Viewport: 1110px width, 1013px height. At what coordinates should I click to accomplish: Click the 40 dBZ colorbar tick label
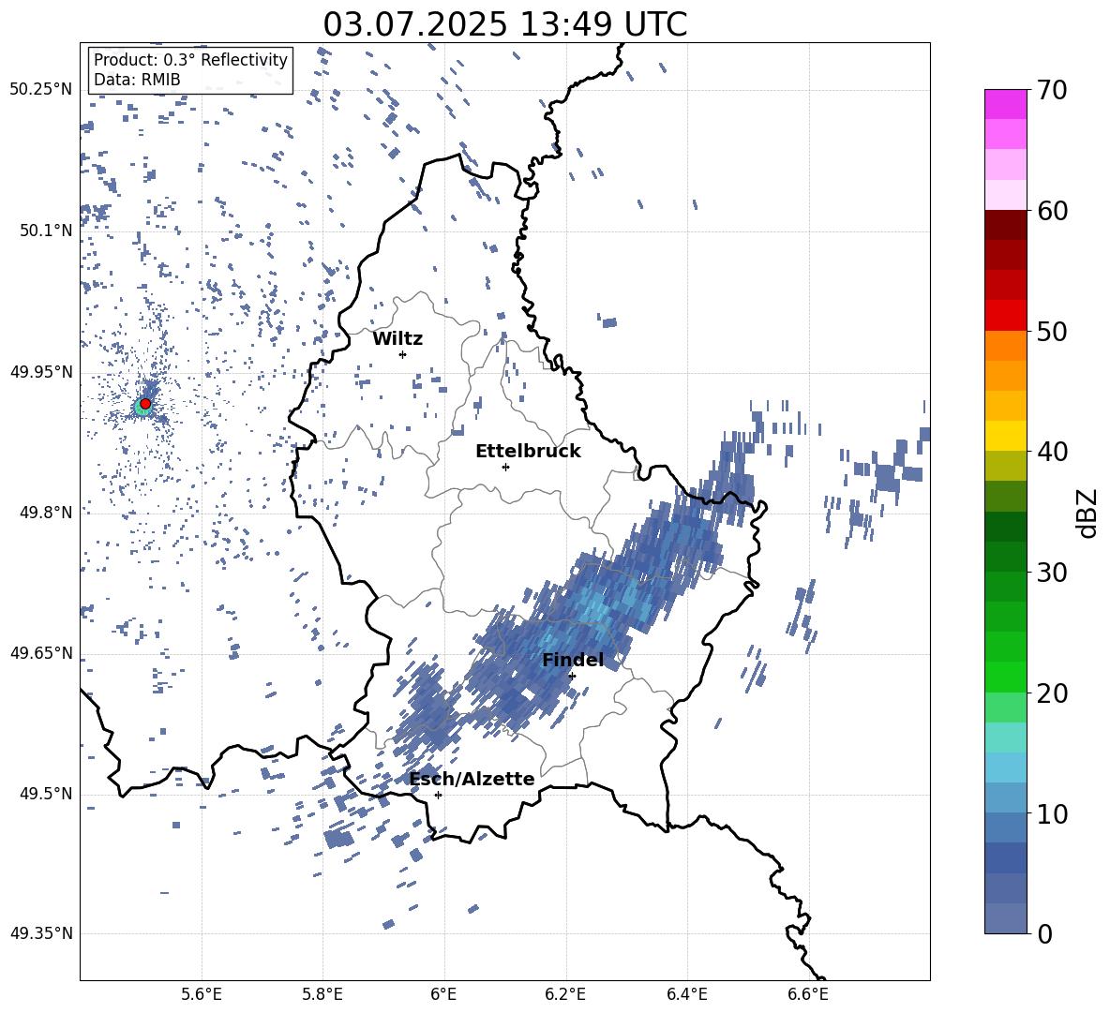coord(1052,452)
